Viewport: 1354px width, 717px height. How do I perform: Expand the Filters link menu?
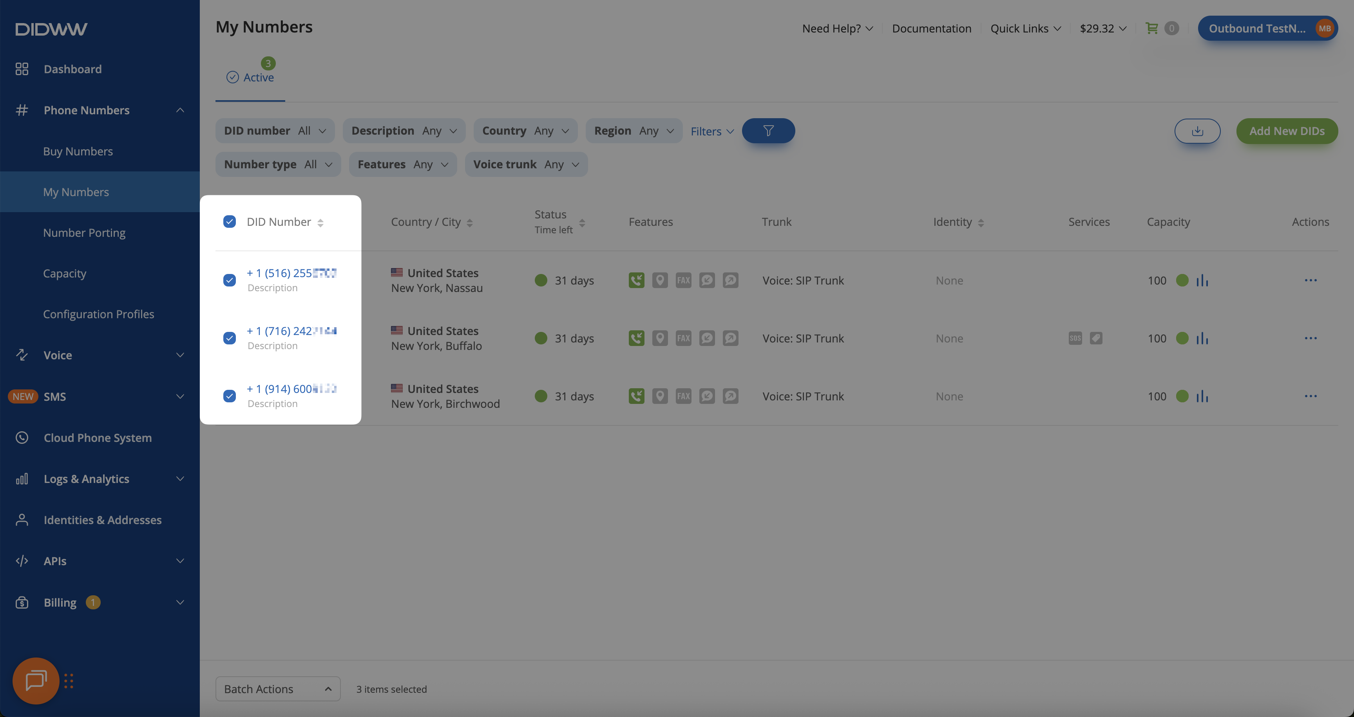pyautogui.click(x=712, y=131)
